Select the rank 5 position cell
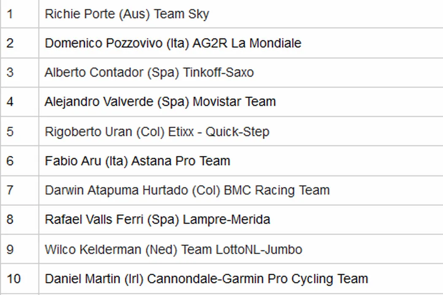Screen dimensions: 443x295 pos(10,131)
